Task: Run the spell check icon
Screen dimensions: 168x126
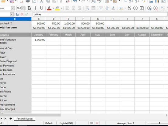Action: tap(100, 1)
